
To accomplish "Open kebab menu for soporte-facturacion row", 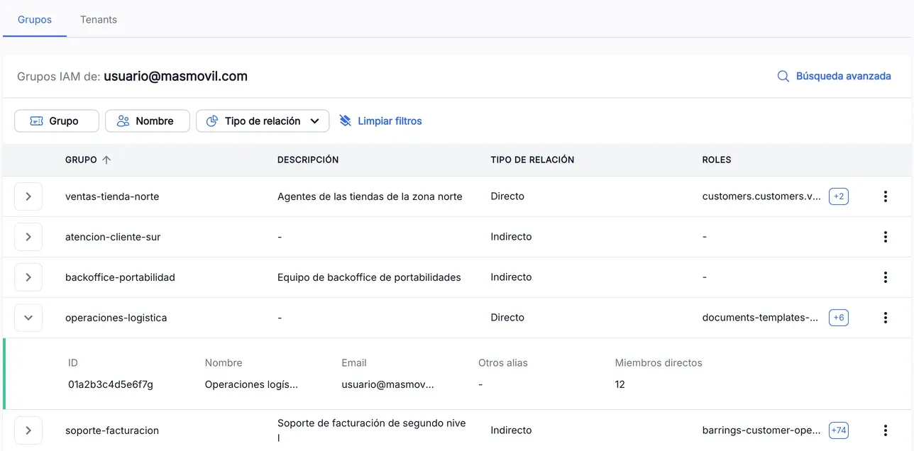I will pos(885,430).
